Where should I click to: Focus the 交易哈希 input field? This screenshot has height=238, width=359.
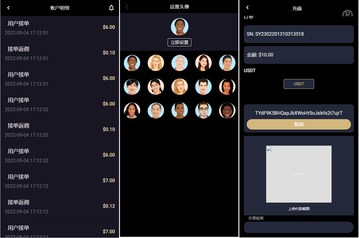tap(299, 227)
